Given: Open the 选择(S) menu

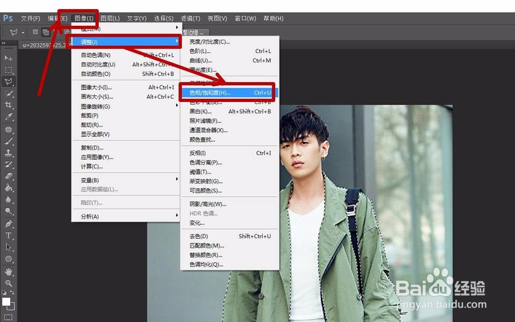Looking at the screenshot, I should coord(164,18).
